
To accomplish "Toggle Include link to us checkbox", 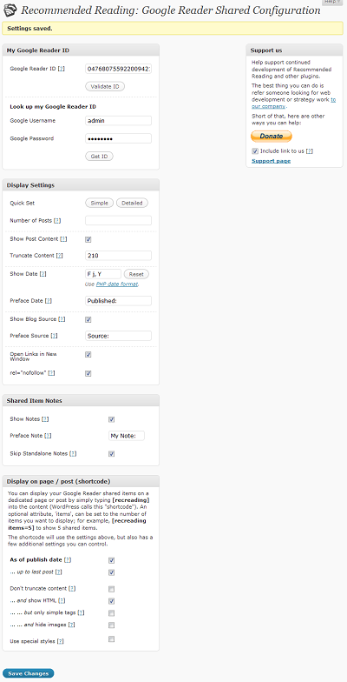I will 255,151.
